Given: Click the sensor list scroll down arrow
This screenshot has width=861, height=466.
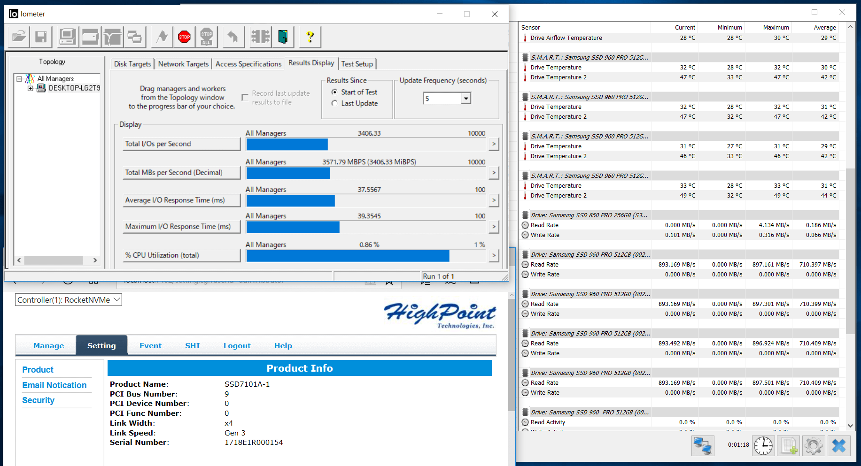Looking at the screenshot, I should pyautogui.click(x=850, y=426).
